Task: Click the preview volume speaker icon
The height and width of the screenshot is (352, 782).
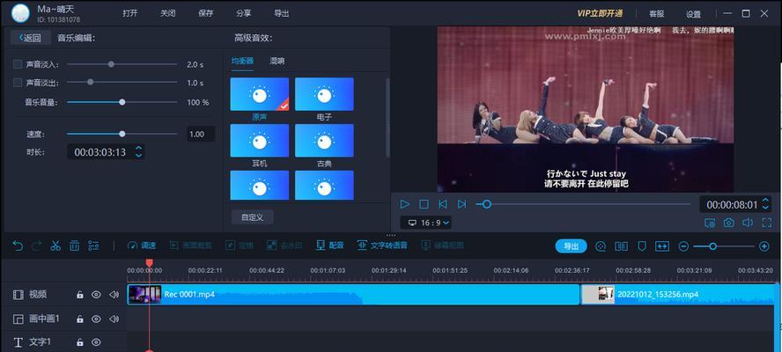Action: click(x=747, y=223)
